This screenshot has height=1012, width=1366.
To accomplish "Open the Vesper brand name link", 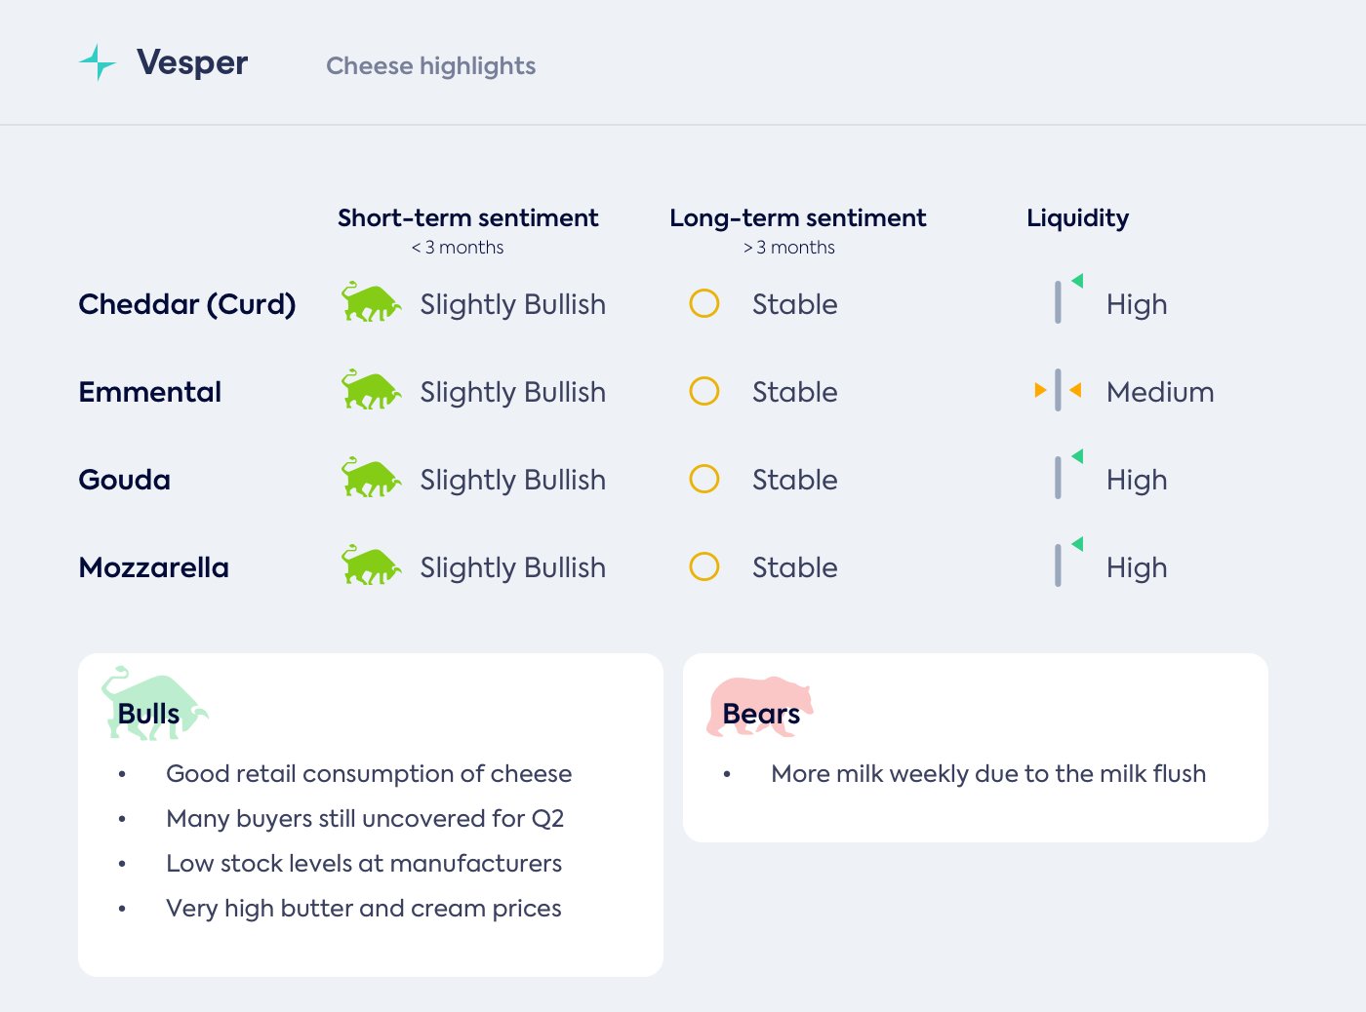I will 192,62.
